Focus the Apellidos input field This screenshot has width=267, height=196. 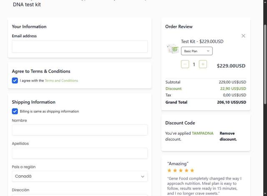[x=80, y=153]
